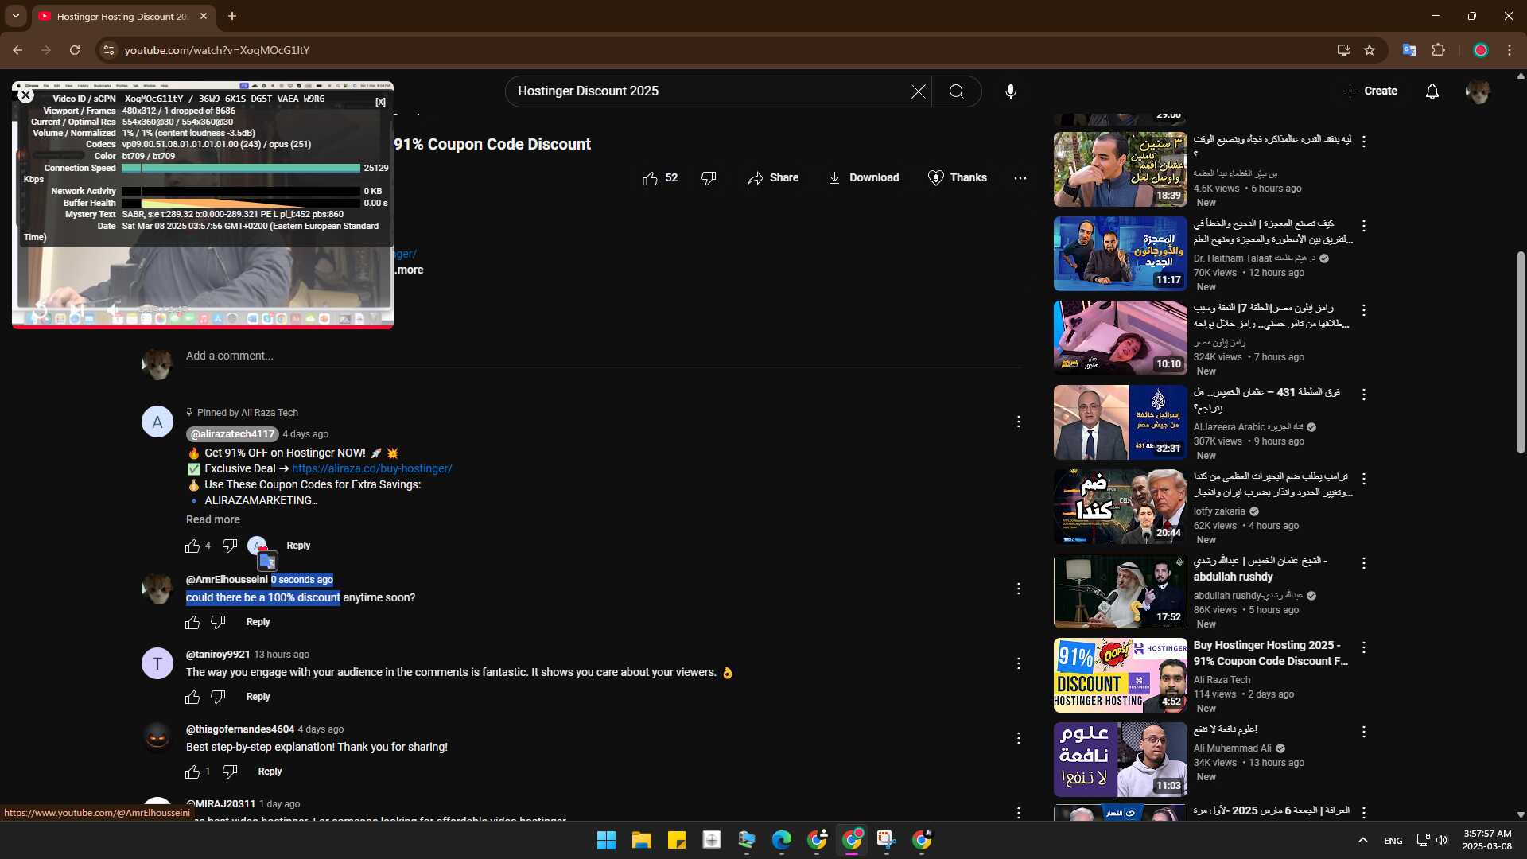
Task: Dislike the pinned alirazatech4117 comment
Action: point(230,546)
